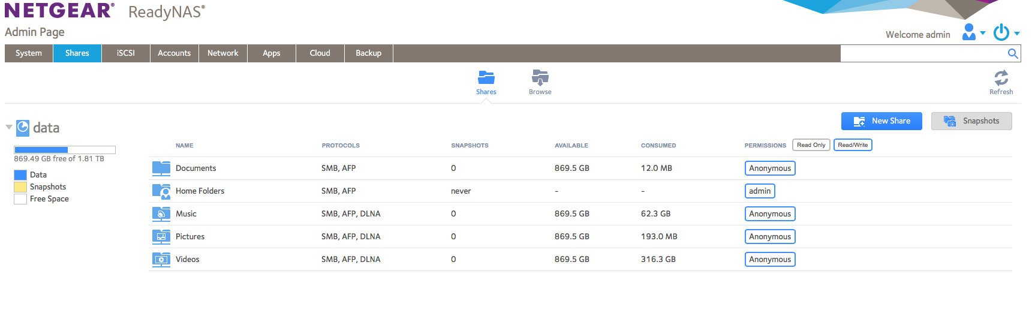The height and width of the screenshot is (316, 1032).
Task: Click the Shares folder icon
Action: point(486,78)
